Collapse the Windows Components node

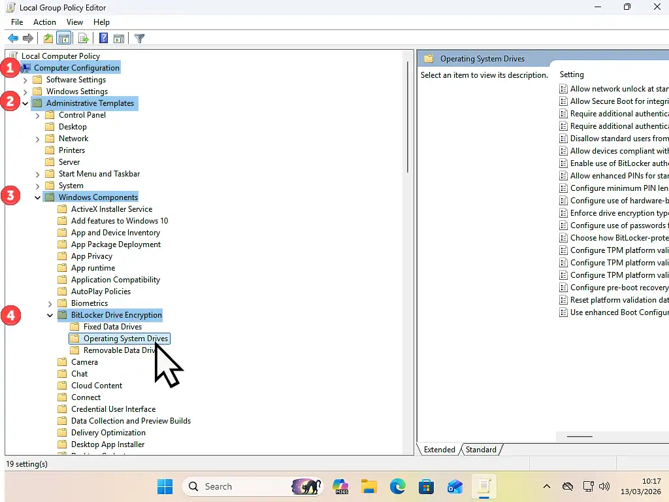(37, 197)
